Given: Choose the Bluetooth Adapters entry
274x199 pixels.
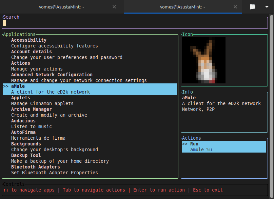Looking at the screenshot, I should coord(36,167).
